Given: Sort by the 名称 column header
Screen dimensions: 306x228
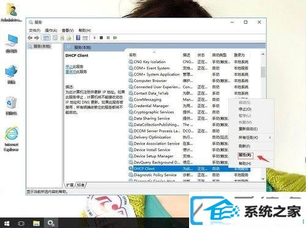Looking at the screenshot, I should (133, 55).
